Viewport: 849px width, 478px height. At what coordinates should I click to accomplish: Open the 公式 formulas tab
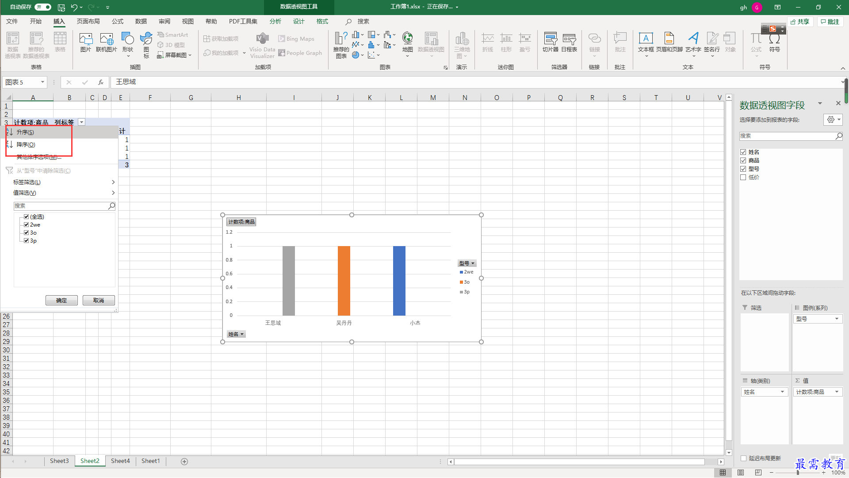point(118,22)
